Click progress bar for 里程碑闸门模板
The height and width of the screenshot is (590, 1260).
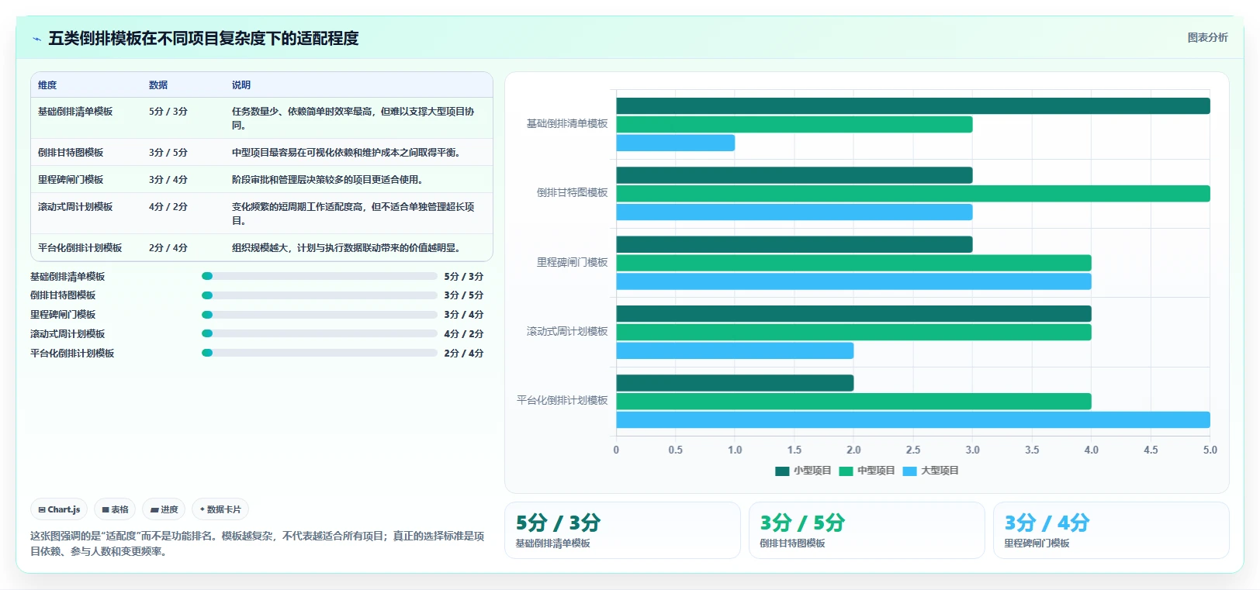click(319, 315)
